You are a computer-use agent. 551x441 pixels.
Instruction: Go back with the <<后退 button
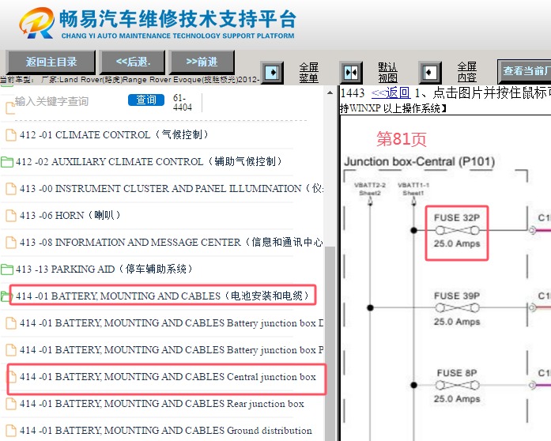pyautogui.click(x=133, y=62)
